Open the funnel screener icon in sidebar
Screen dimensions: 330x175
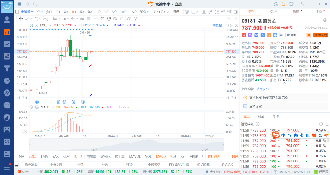coord(7,68)
